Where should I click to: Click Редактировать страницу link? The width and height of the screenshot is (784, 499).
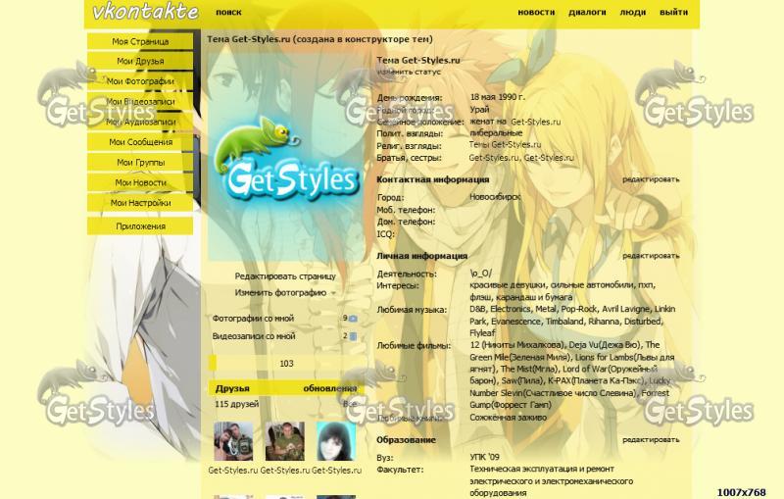click(285, 276)
